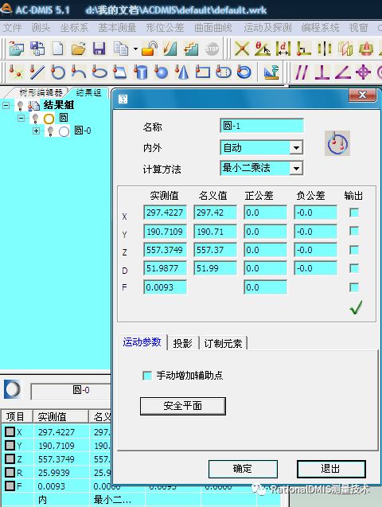Screen dimensions: 382x507
Task: Click the new blank file icon
Action: coord(58,49)
